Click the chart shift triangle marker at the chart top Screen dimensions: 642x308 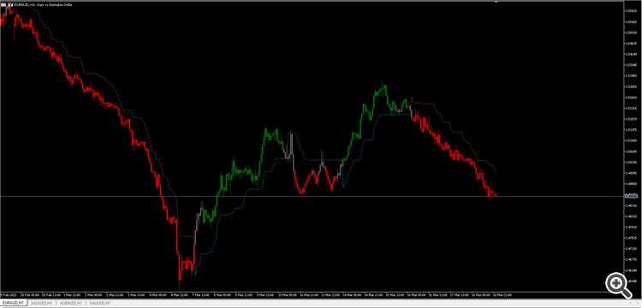click(496, 2)
